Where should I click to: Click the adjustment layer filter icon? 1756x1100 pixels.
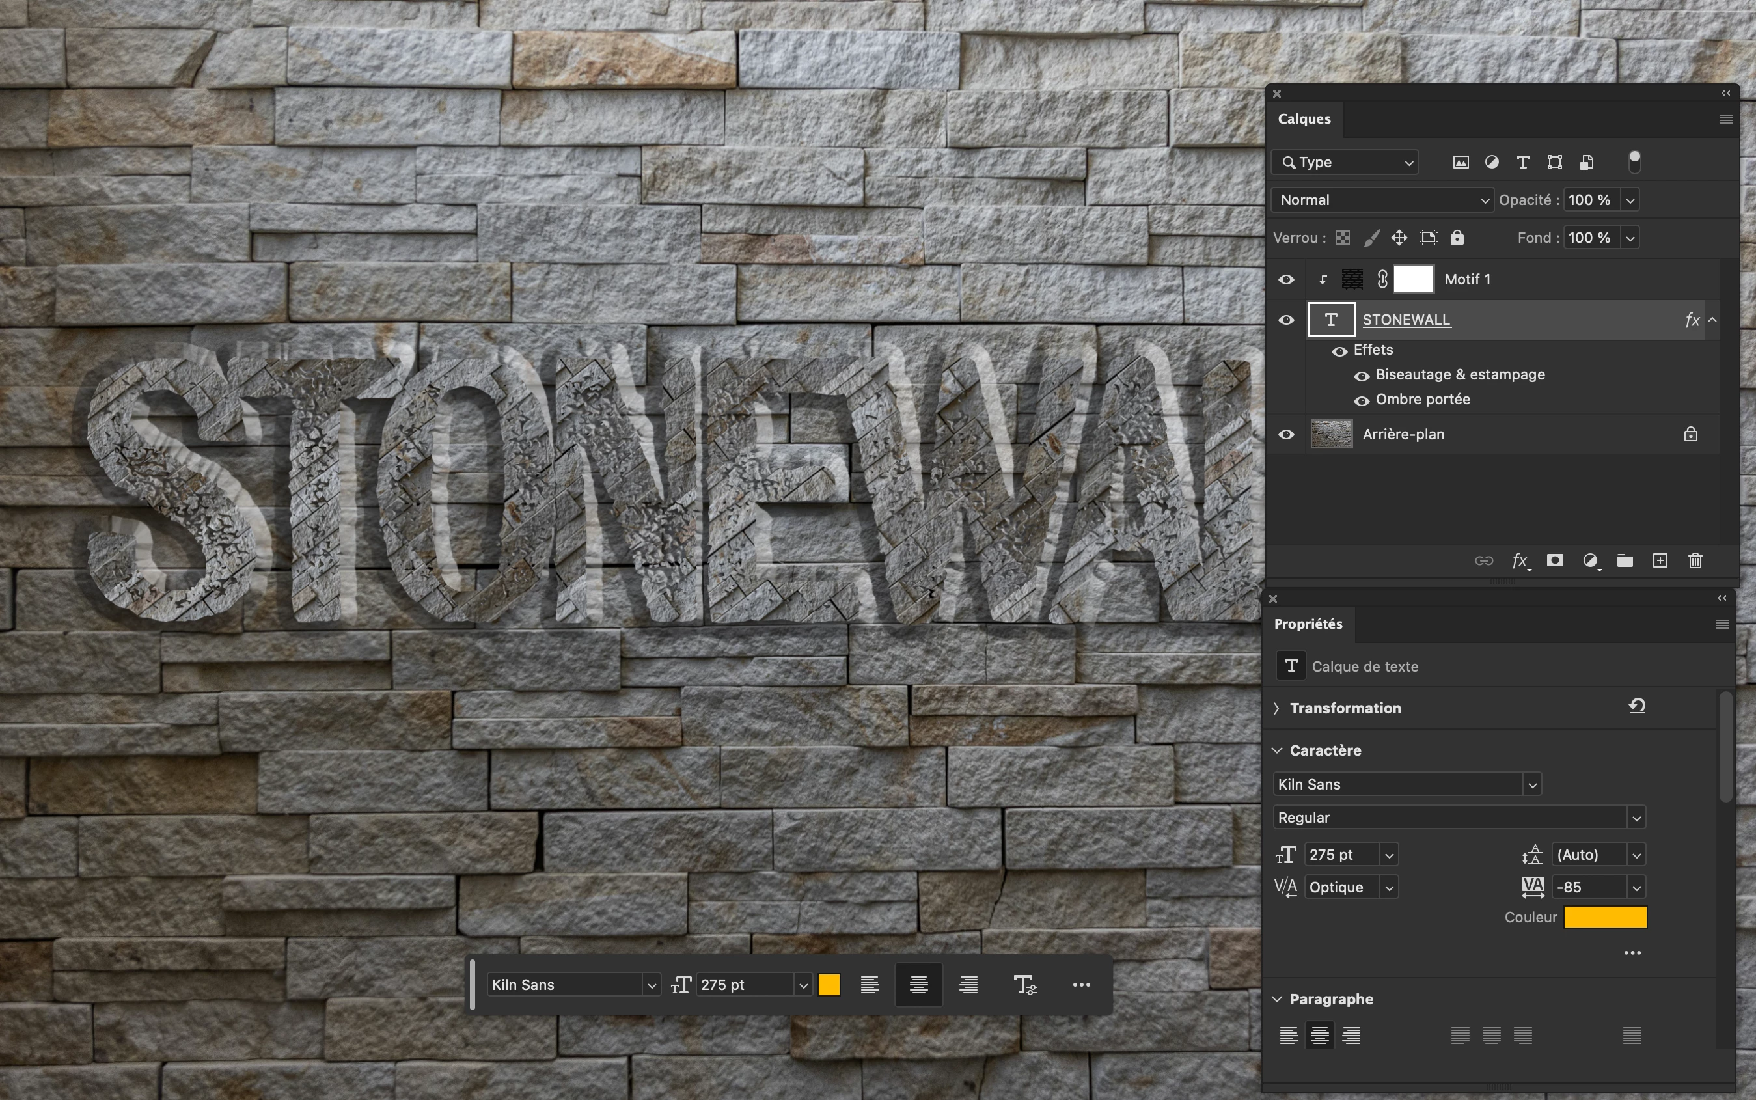pos(1491,162)
